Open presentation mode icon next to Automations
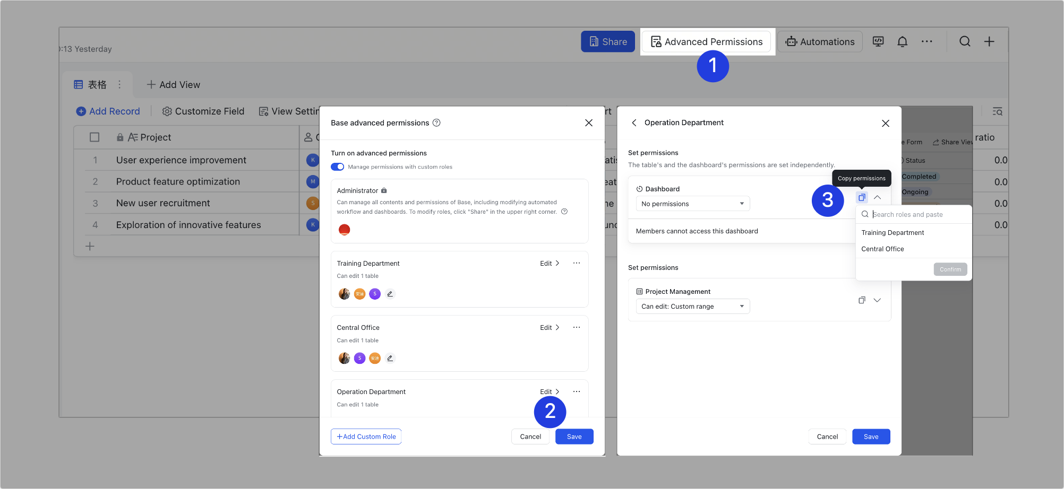This screenshot has height=489, width=1064. pos(878,41)
